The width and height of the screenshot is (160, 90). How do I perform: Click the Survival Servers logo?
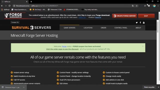pyautogui.click(x=31, y=27)
